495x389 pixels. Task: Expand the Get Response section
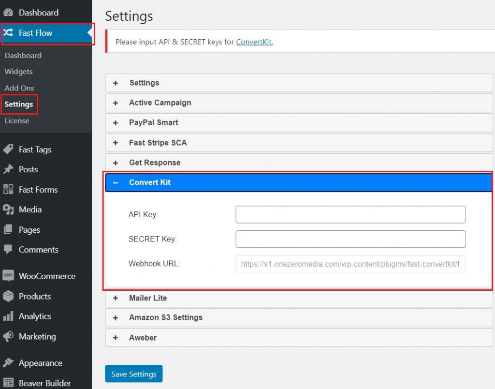coord(299,163)
